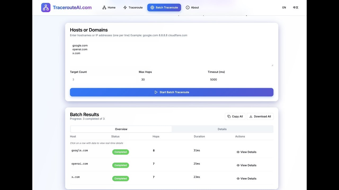Click the TracerouteAI.com brand name
339x190 pixels.
click(x=72, y=8)
